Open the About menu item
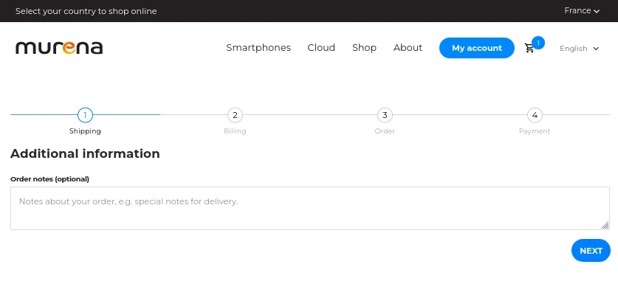Image resolution: width=618 pixels, height=281 pixels. click(408, 48)
